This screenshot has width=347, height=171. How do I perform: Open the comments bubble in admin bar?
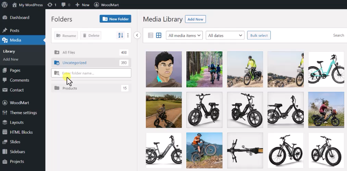click(65, 5)
